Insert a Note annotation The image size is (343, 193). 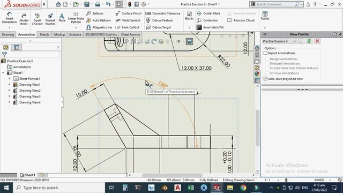(x=62, y=18)
